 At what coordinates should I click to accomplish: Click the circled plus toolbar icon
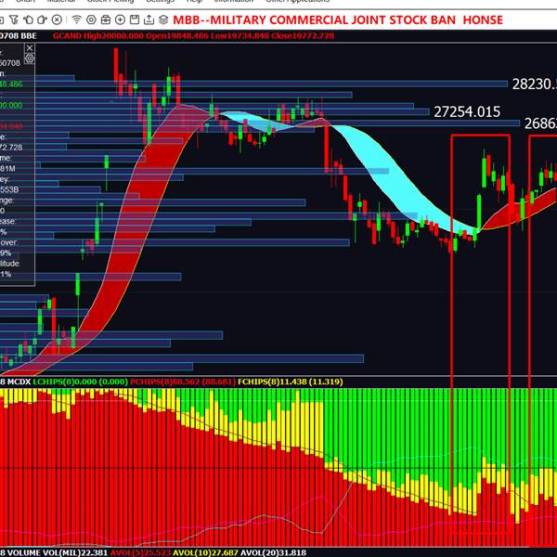click(120, 19)
